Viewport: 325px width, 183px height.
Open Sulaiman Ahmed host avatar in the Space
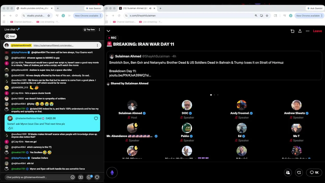[x=132, y=105]
